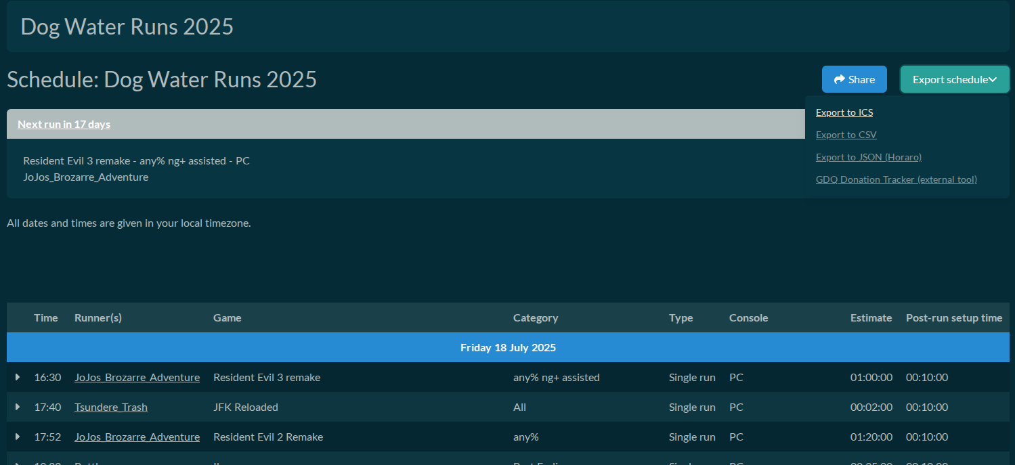Image resolution: width=1015 pixels, height=465 pixels.
Task: Click the Post-run setup time column header
Action: click(x=954, y=317)
